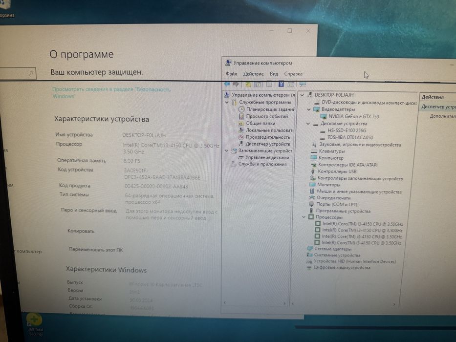456x342 pixels.
Task: Collapse the Служебные программы node
Action: tap(227, 103)
